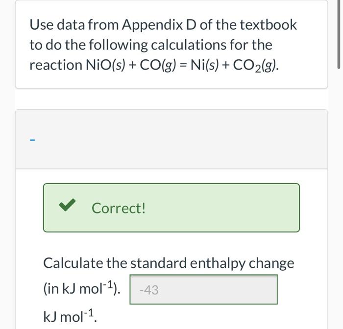343x329 pixels.
Task: Click the vertical scrollbar thumb
Action: (339, 35)
